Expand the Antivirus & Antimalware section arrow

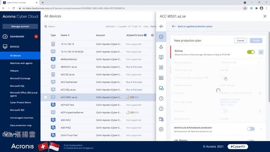261,129
